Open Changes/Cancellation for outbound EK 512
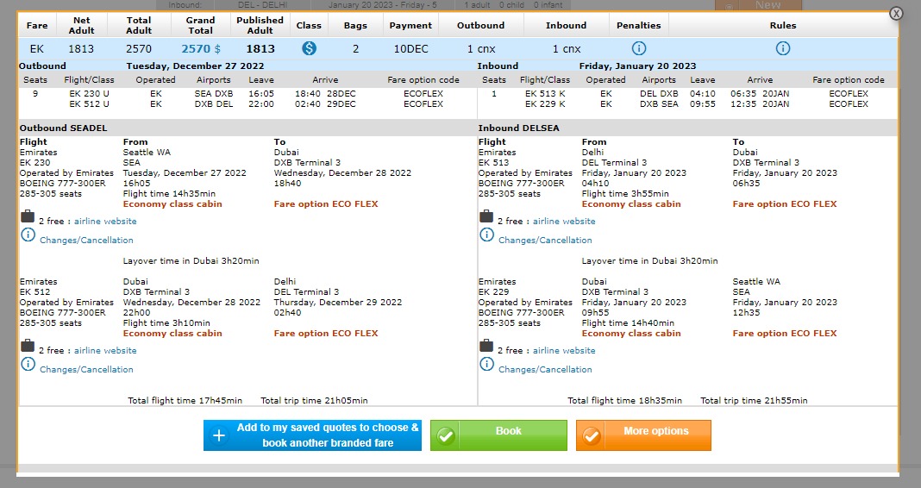The width and height of the screenshot is (921, 488). 86,370
